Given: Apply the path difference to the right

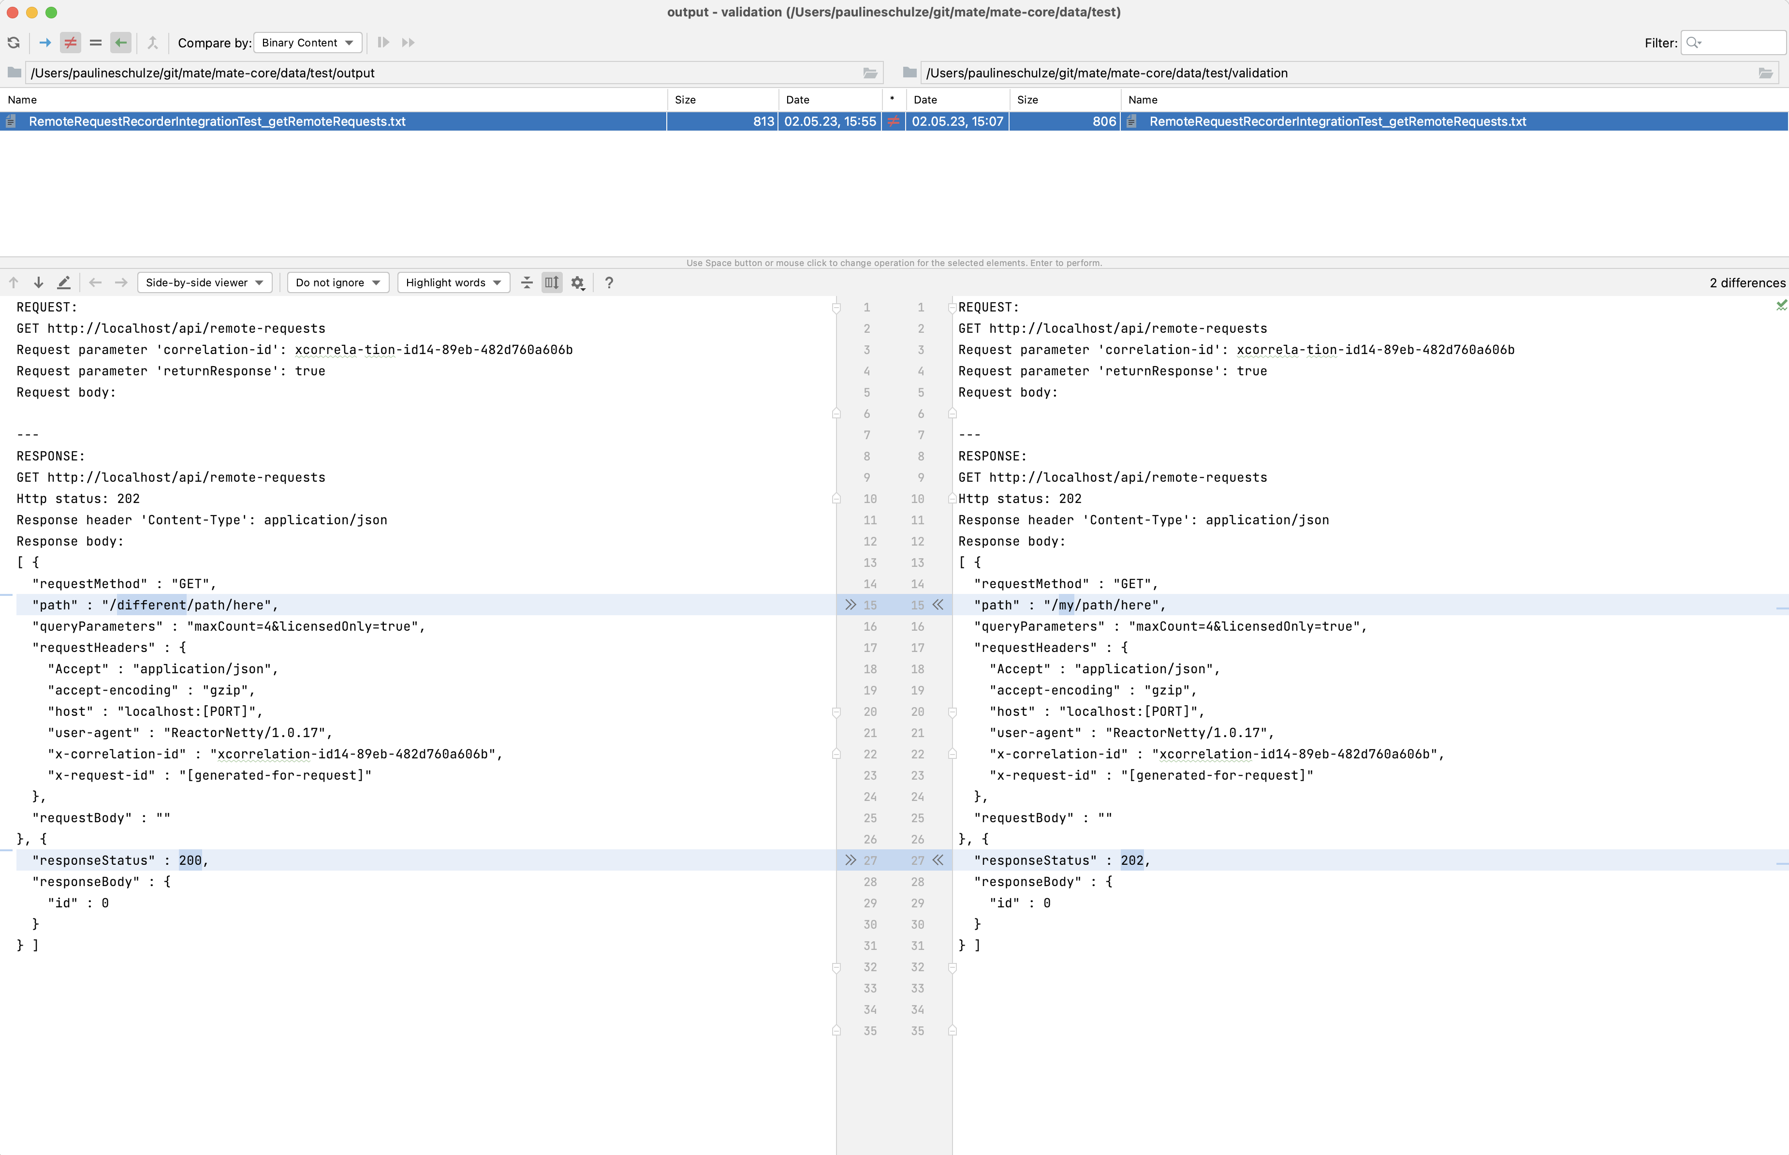Looking at the screenshot, I should (851, 605).
